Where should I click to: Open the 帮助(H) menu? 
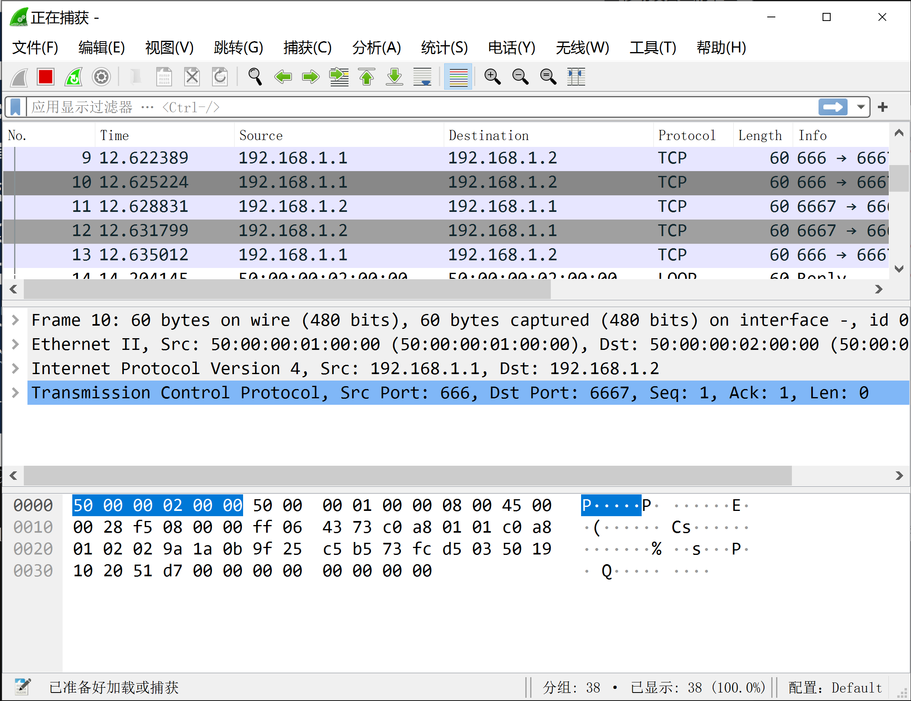pos(721,48)
